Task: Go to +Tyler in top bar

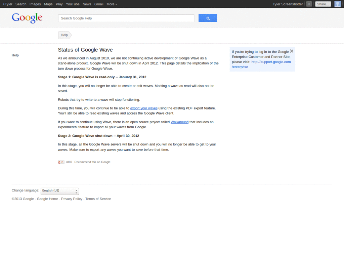Action: click(x=7, y=4)
